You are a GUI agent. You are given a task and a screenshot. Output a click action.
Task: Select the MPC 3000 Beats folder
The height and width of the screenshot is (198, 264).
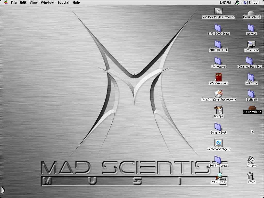[218, 28]
